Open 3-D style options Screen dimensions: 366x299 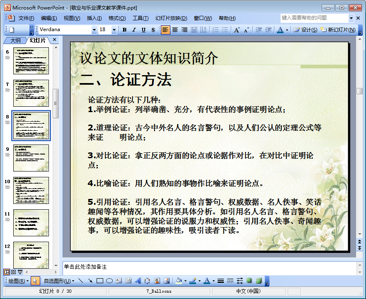click(x=259, y=281)
